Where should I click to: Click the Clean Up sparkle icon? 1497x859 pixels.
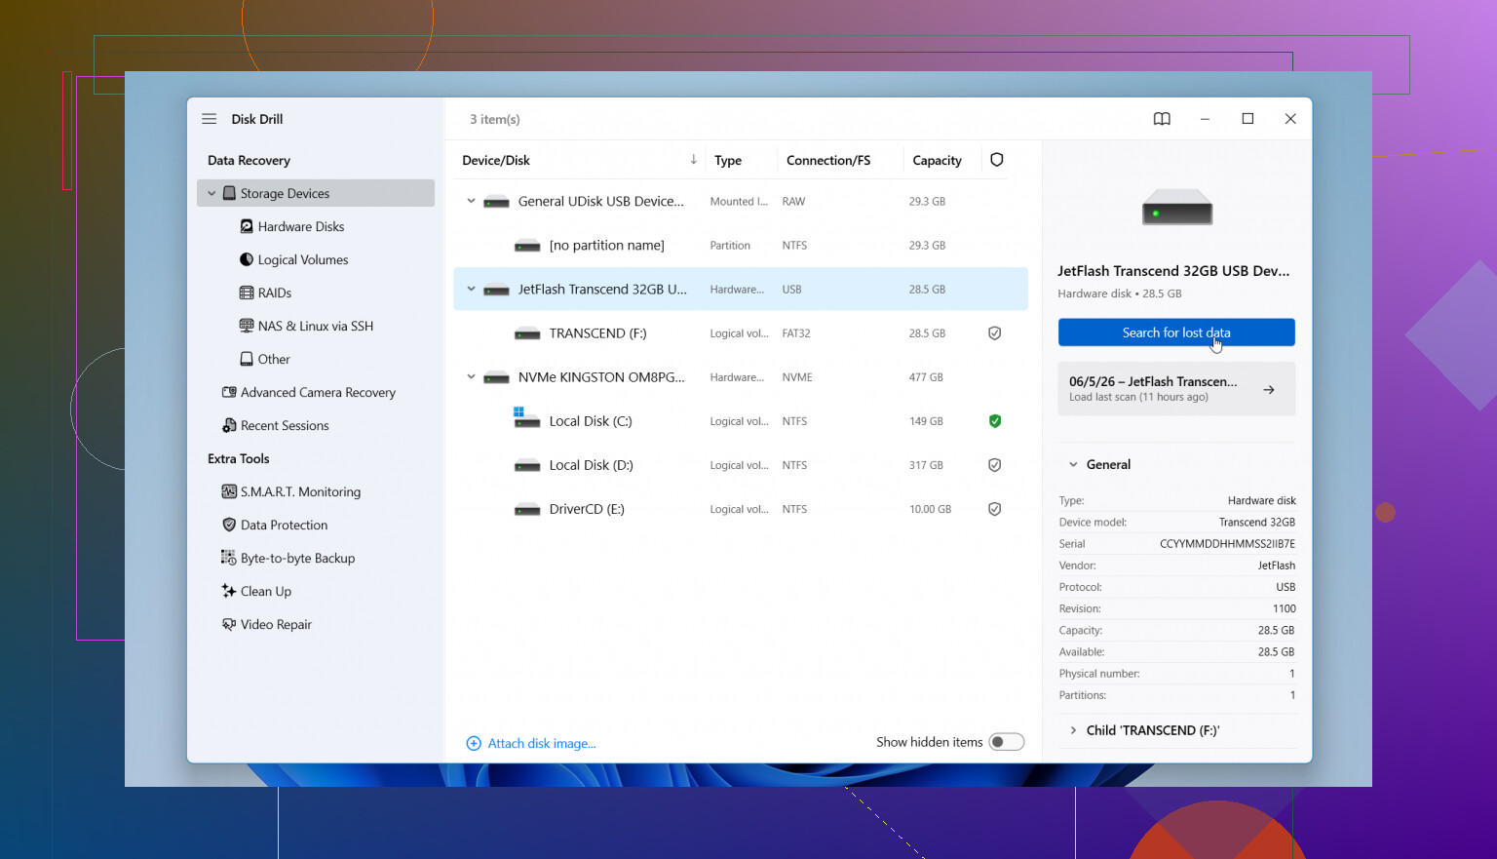click(229, 591)
